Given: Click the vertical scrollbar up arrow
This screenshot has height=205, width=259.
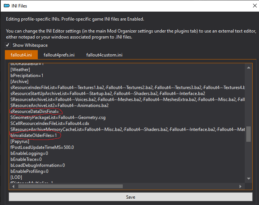Looking at the screenshot, I should tap(249, 67).
